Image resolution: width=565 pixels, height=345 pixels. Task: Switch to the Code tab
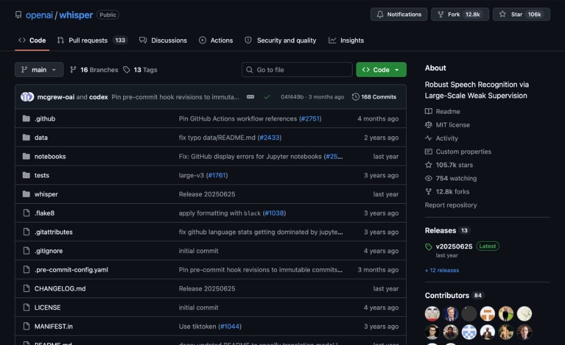tap(32, 40)
